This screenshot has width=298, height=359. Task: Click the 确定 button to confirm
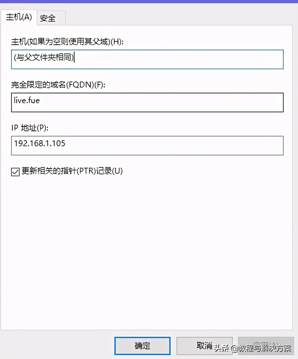click(142, 346)
